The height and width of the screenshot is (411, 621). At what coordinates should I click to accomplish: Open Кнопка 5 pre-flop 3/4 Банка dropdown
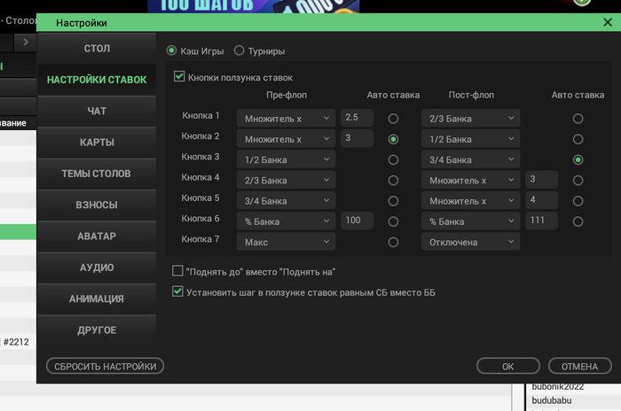click(286, 200)
